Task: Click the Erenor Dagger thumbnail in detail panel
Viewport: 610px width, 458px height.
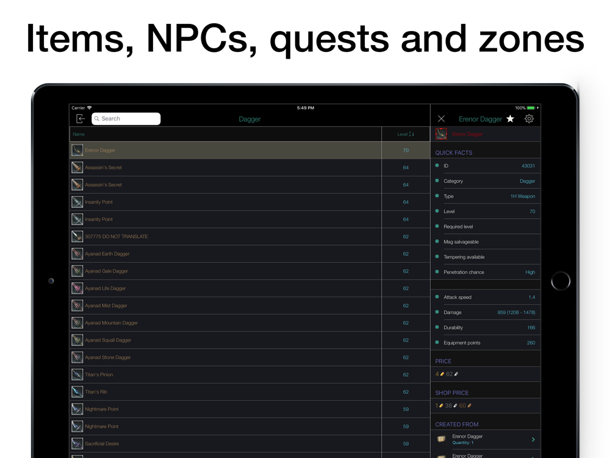Action: 441,134
